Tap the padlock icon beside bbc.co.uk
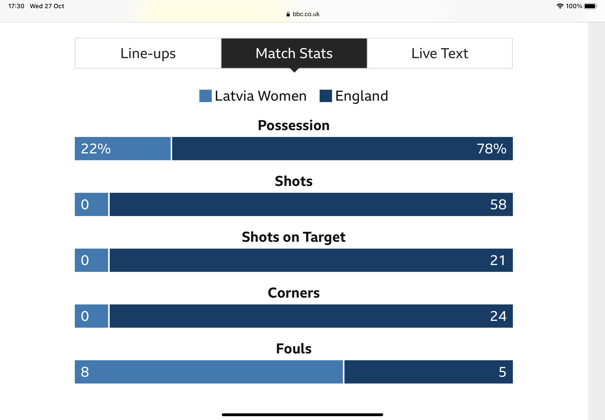The image size is (605, 420). 288,14
